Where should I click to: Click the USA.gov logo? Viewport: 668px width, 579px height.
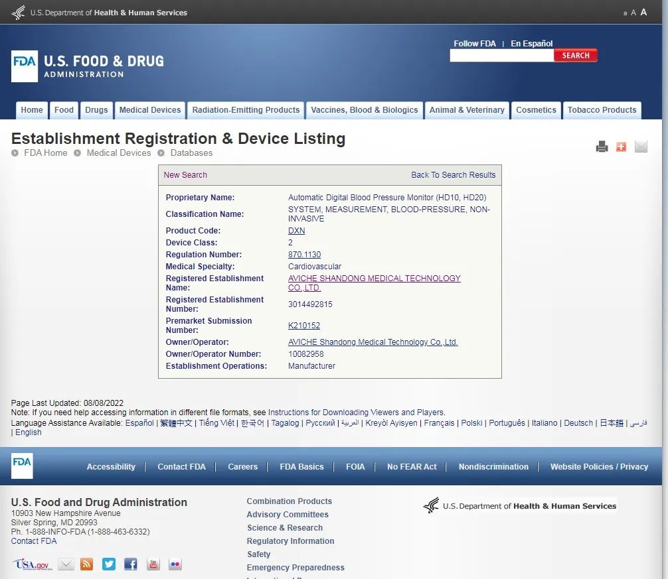click(x=32, y=564)
